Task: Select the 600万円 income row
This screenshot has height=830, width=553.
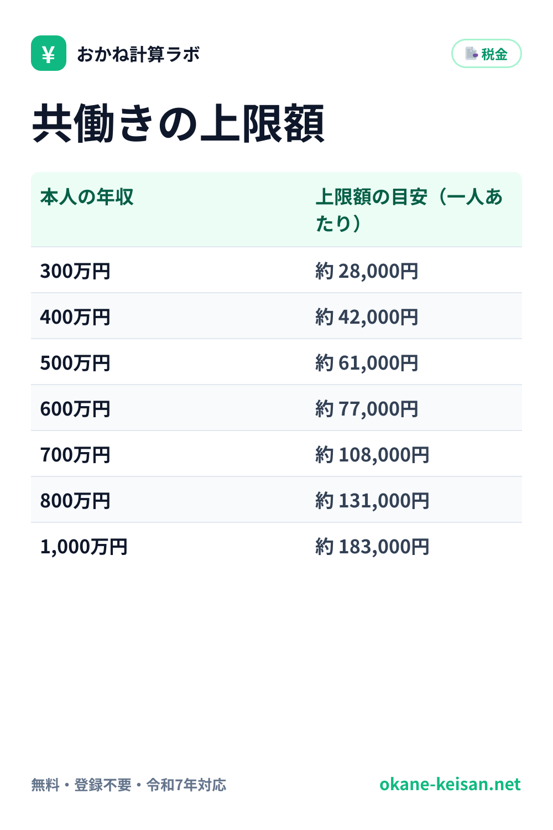Action: click(x=276, y=408)
